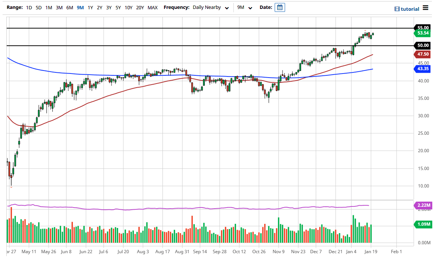Select the 10Y range

pos(128,7)
